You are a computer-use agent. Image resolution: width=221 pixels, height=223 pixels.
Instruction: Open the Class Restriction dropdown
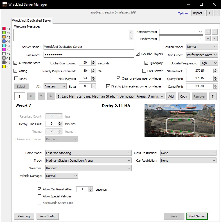tap(188, 153)
